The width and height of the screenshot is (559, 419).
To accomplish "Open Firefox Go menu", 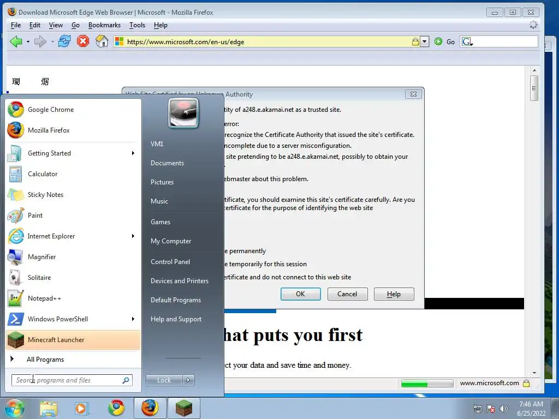I will click(75, 25).
